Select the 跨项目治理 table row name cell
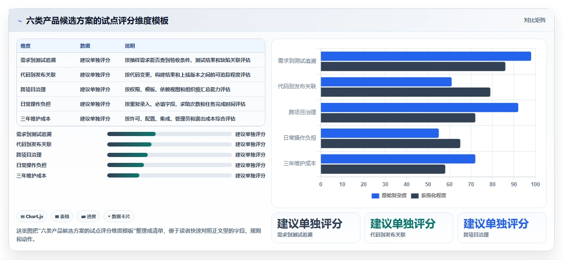The width and height of the screenshot is (563, 260). click(33, 90)
